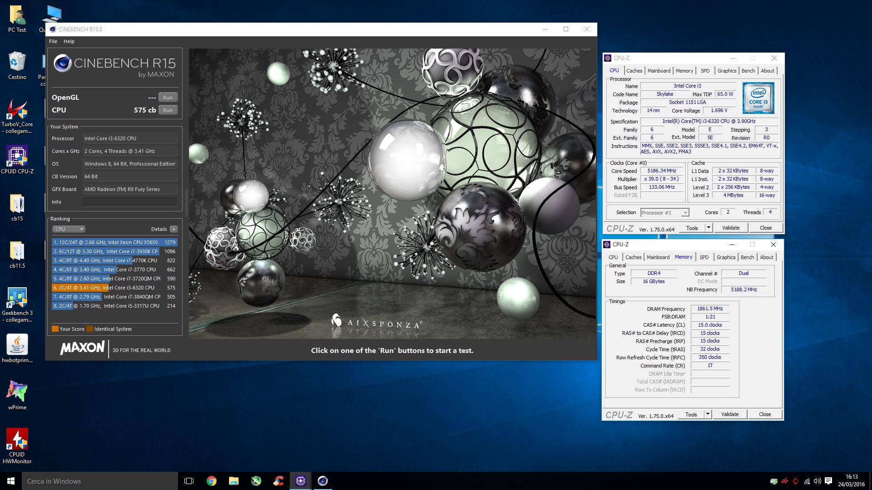
Task: Launch hwbotprime Java shortcut
Action: (x=17, y=348)
